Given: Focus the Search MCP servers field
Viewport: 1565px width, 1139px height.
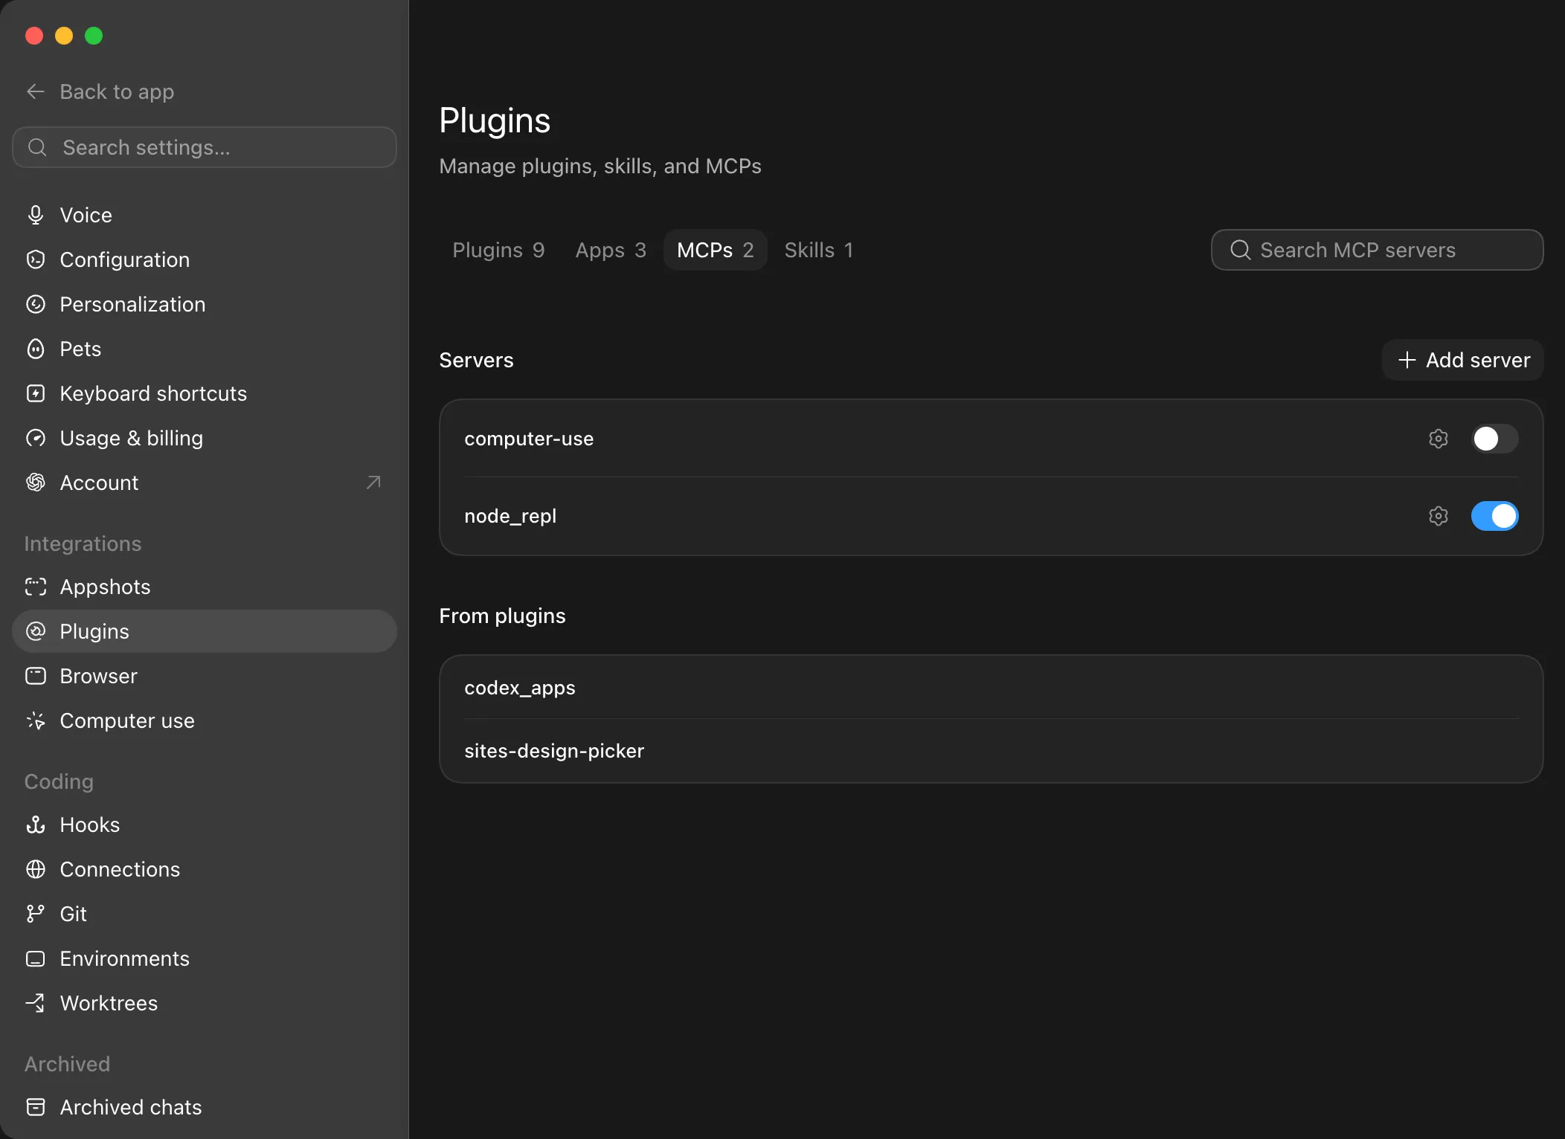Looking at the screenshot, I should (x=1377, y=250).
